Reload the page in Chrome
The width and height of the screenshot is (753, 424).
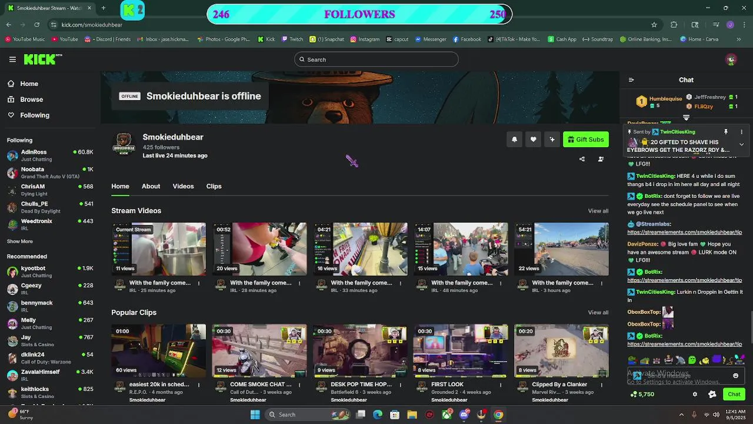pyautogui.click(x=36, y=25)
